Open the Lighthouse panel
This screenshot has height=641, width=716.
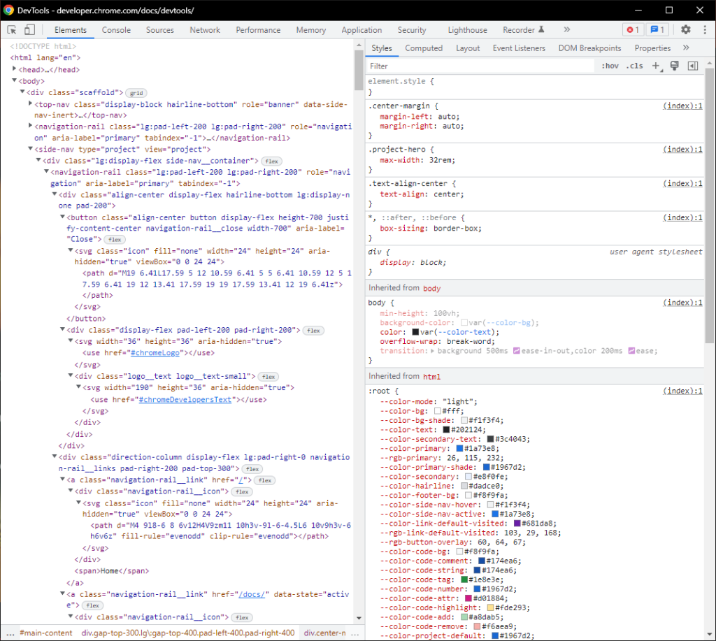(x=467, y=30)
